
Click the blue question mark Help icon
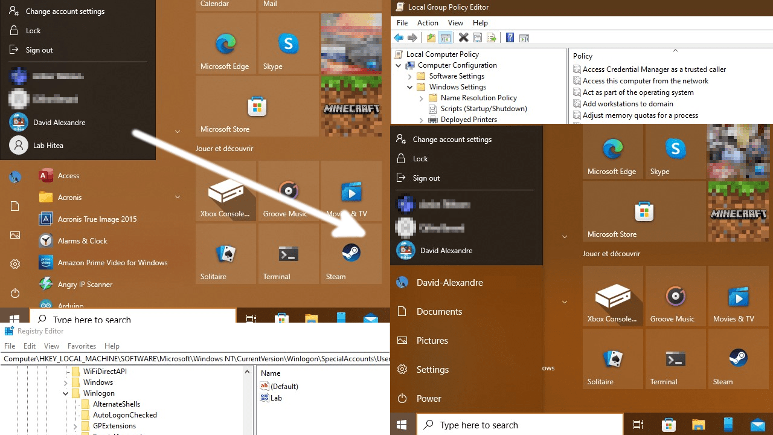point(510,38)
